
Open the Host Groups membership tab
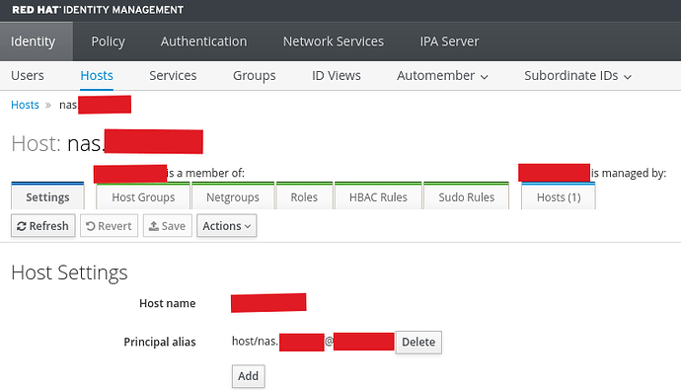coord(143,196)
